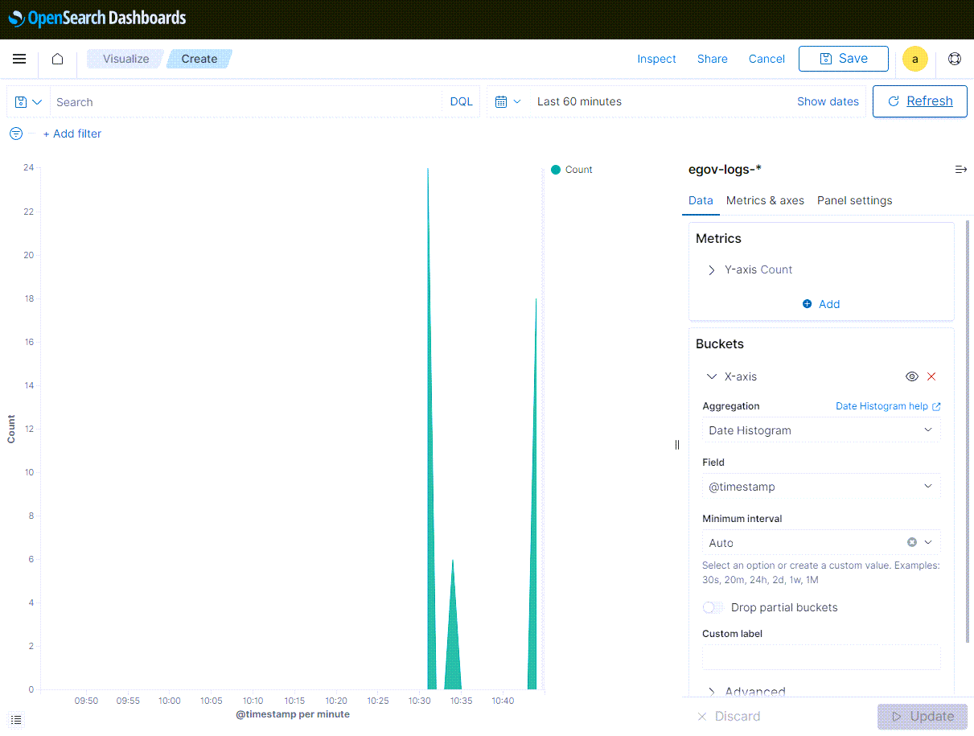Enable Drop partial buckets switch
Screen dimensions: 974x736
point(713,607)
